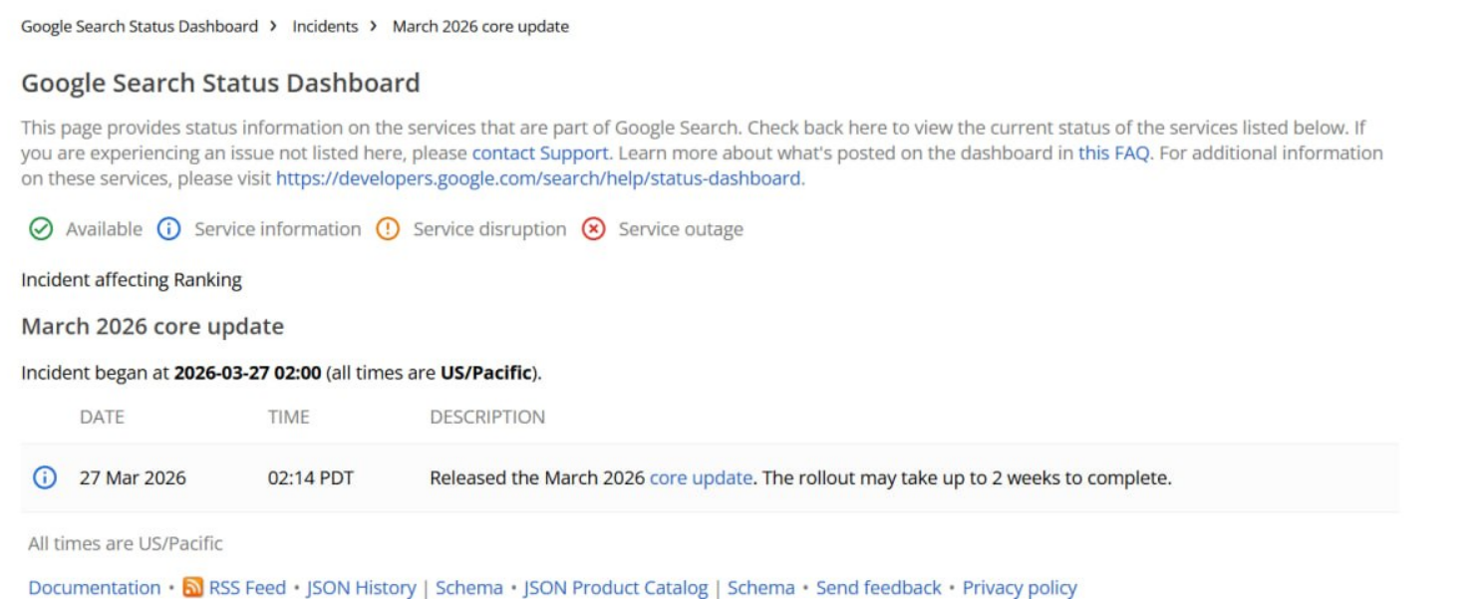Click the chevron after Google Search Status Dashboard

274,27
